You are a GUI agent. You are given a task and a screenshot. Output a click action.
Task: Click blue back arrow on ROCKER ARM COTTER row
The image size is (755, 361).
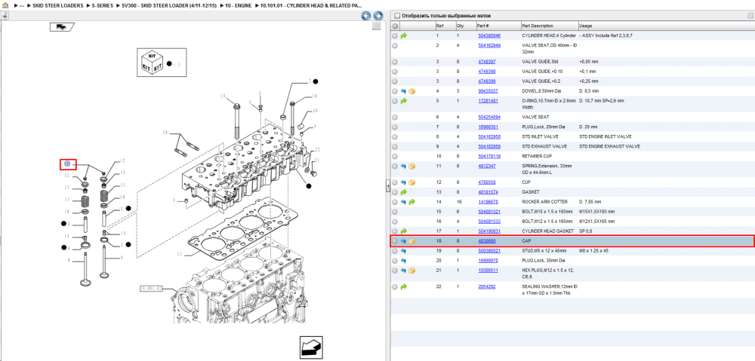403,202
